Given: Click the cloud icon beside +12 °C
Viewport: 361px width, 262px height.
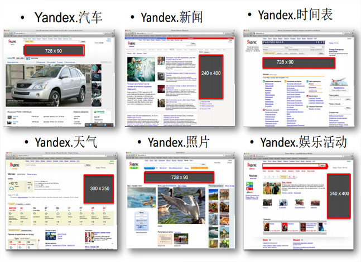Looking at the screenshot, I should (x=11, y=188).
